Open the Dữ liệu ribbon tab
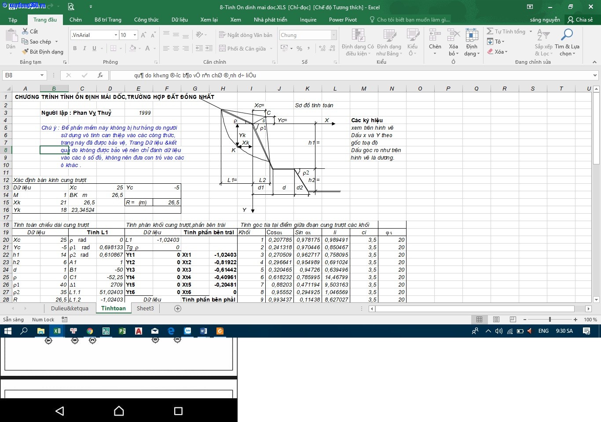Viewport: 601px width, 422px height. pos(180,20)
